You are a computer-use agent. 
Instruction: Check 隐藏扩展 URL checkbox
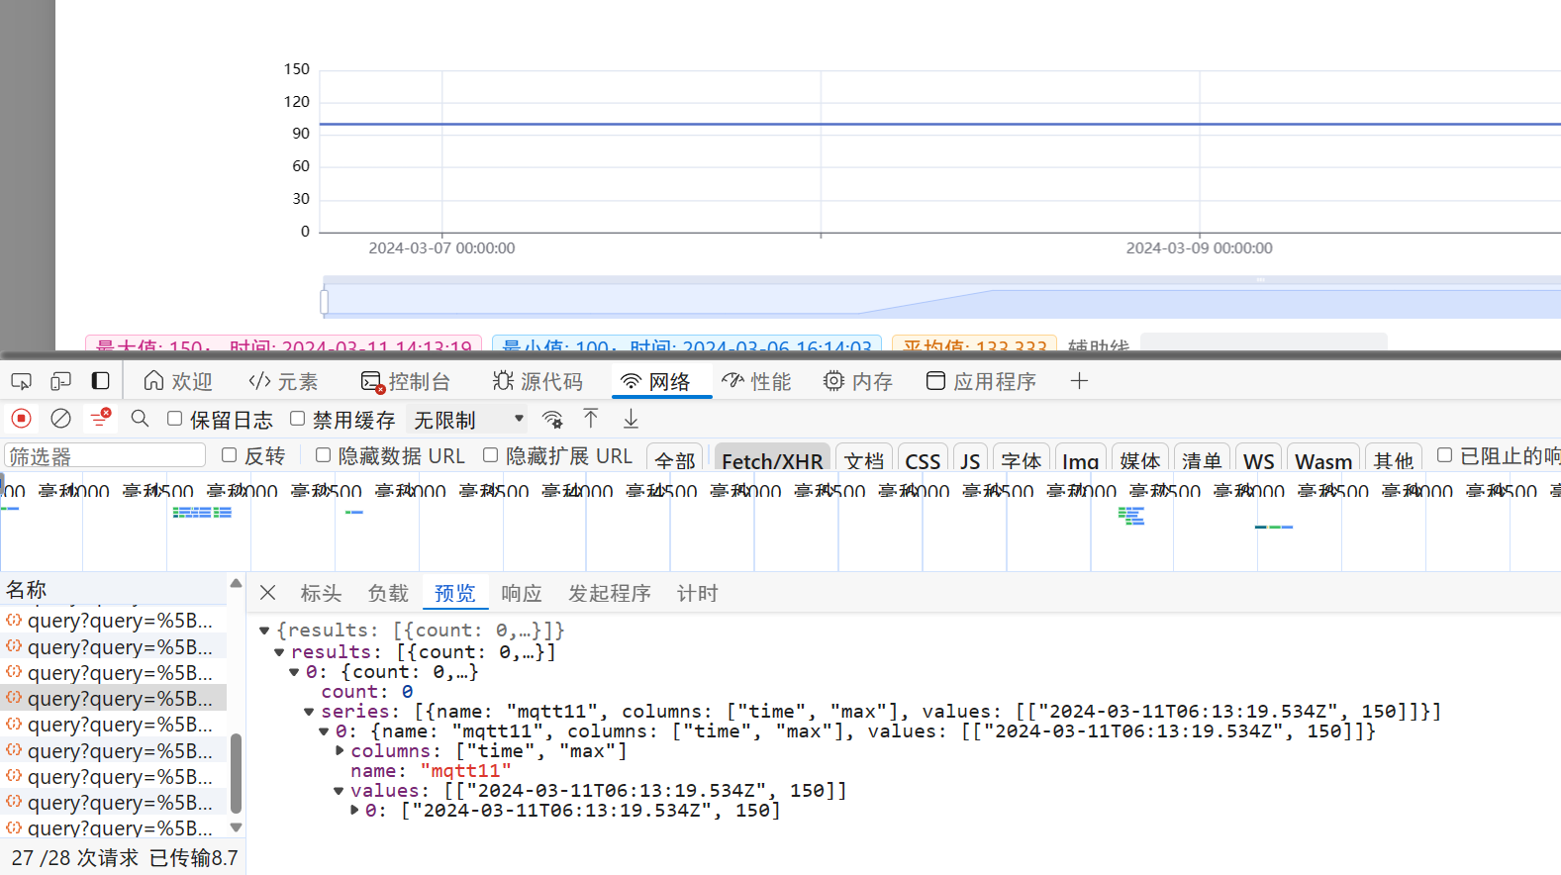pos(490,455)
